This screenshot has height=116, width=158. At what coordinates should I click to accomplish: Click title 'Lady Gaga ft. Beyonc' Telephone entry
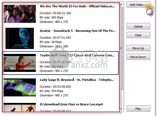pyautogui.click(x=77, y=80)
